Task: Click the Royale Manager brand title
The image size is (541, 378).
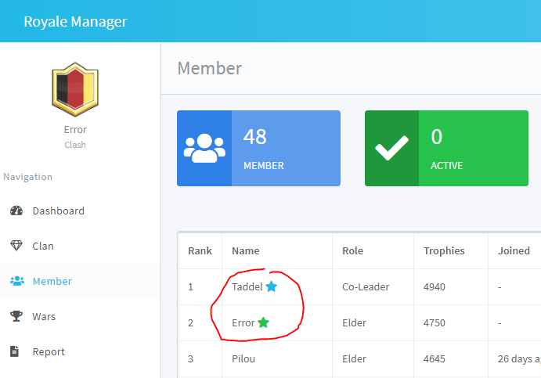Action: pos(75,21)
